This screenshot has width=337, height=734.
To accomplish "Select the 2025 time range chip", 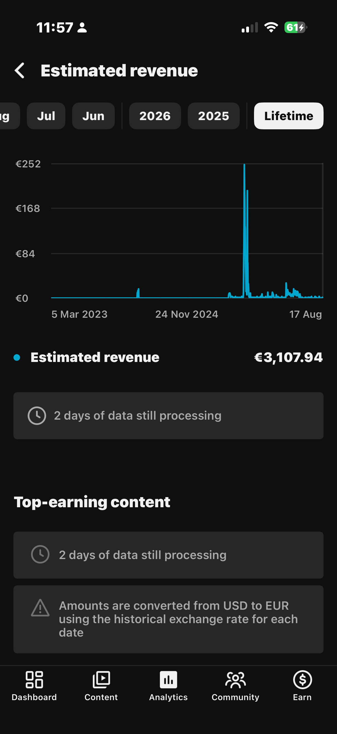I will click(213, 116).
